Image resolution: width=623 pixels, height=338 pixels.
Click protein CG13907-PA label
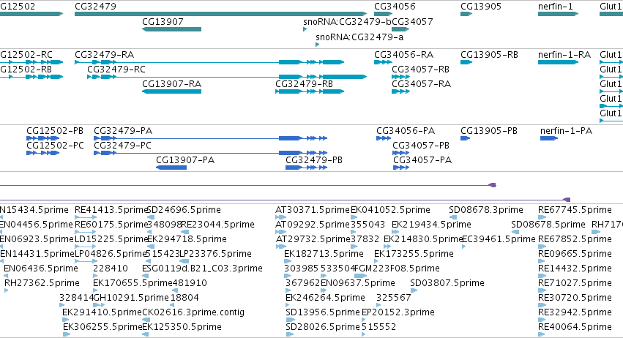coord(185,160)
